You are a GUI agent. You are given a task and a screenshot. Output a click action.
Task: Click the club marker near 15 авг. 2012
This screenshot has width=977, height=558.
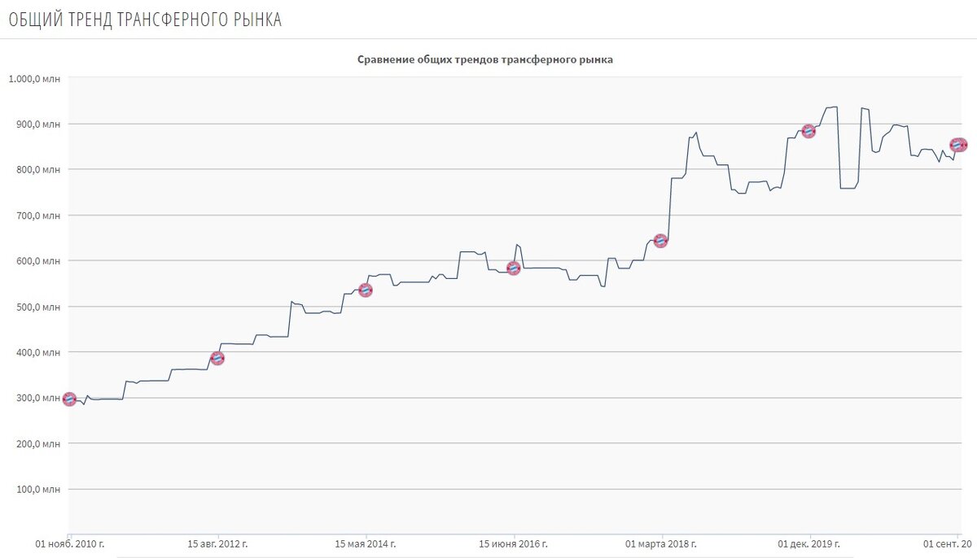217,358
